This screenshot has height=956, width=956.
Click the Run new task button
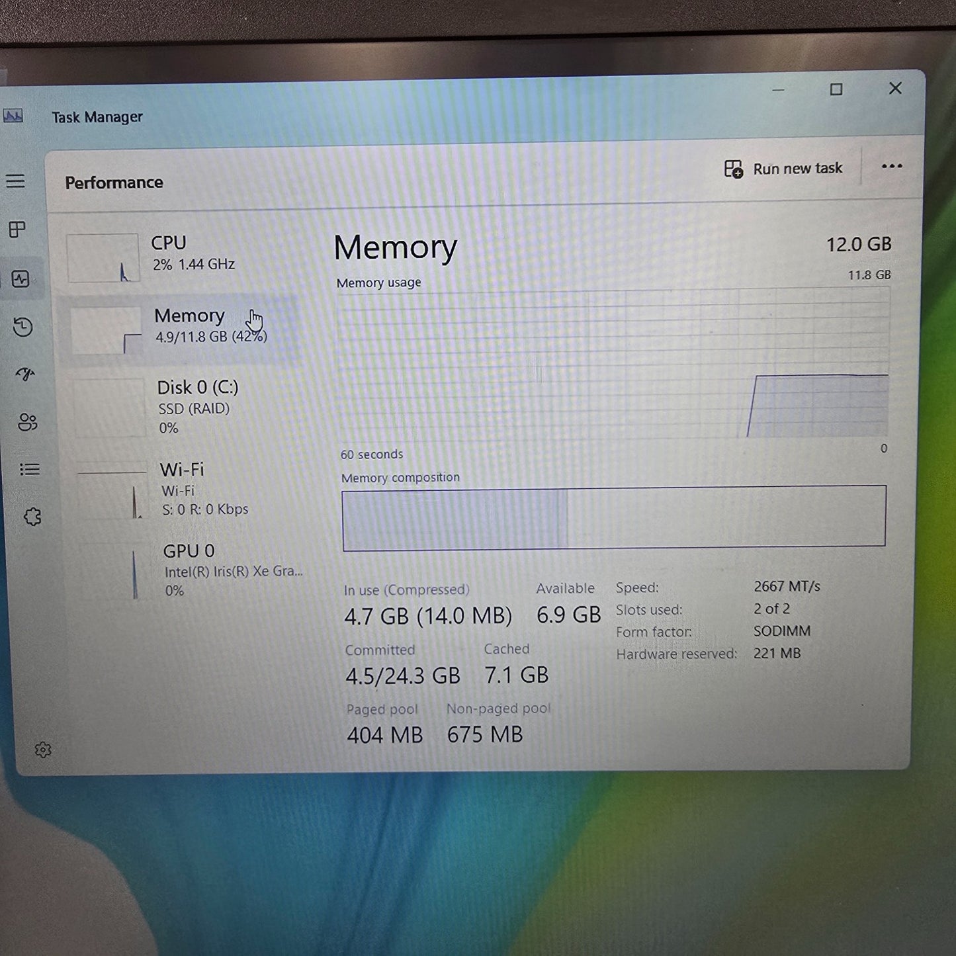(783, 169)
